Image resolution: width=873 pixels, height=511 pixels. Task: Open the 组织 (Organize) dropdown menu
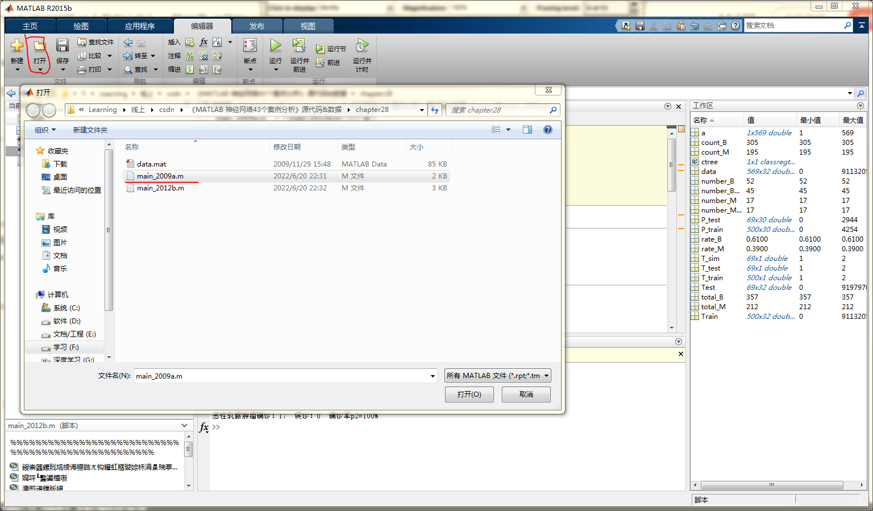pyautogui.click(x=45, y=130)
